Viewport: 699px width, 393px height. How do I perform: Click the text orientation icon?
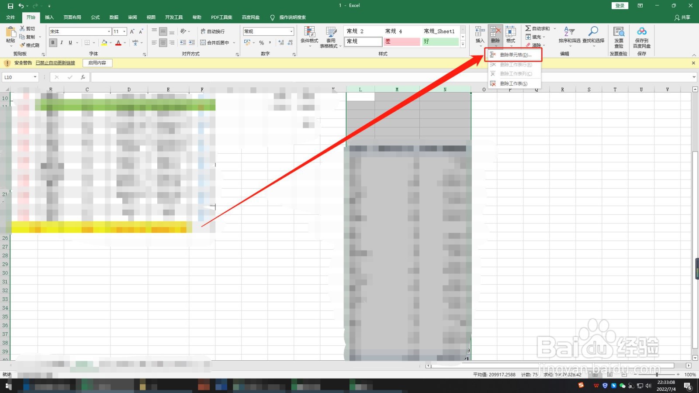(183, 31)
